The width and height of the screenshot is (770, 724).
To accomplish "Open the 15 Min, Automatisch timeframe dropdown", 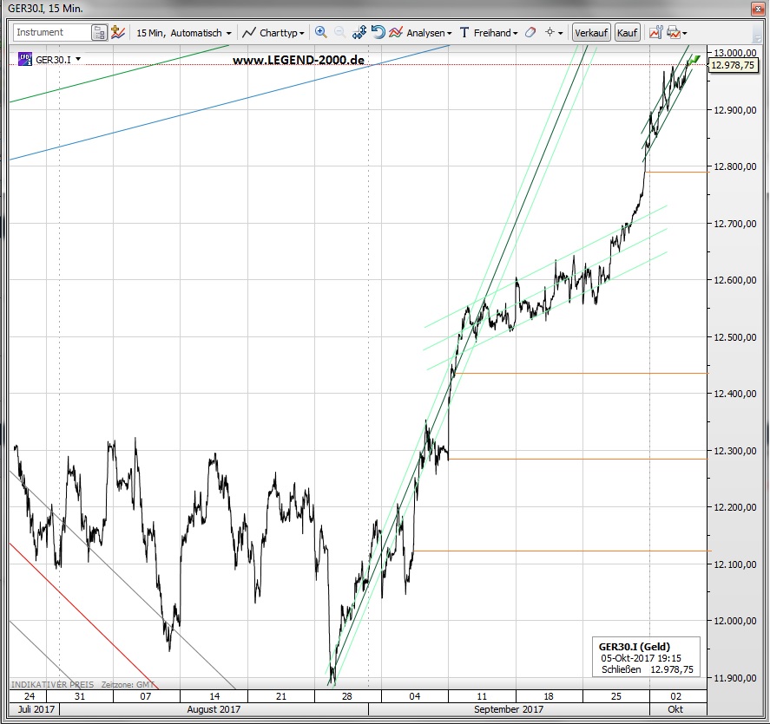I will [184, 33].
